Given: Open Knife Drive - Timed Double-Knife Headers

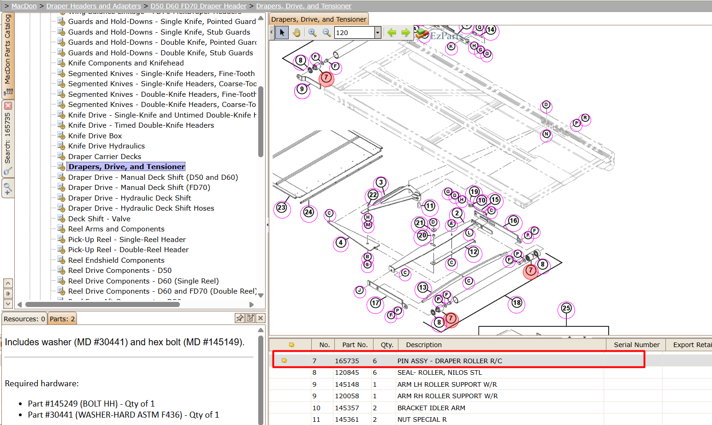Looking at the screenshot, I should pyautogui.click(x=141, y=125).
